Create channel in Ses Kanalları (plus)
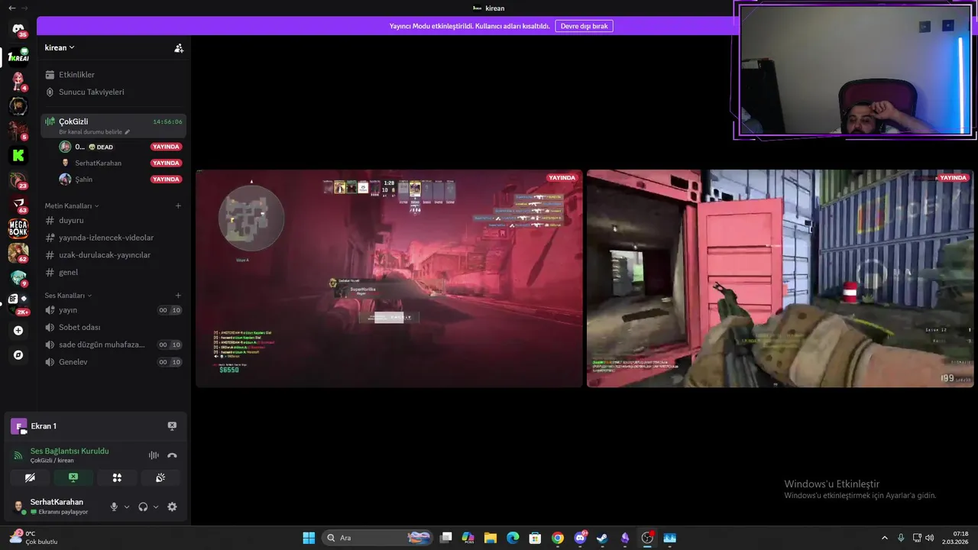 click(x=178, y=296)
